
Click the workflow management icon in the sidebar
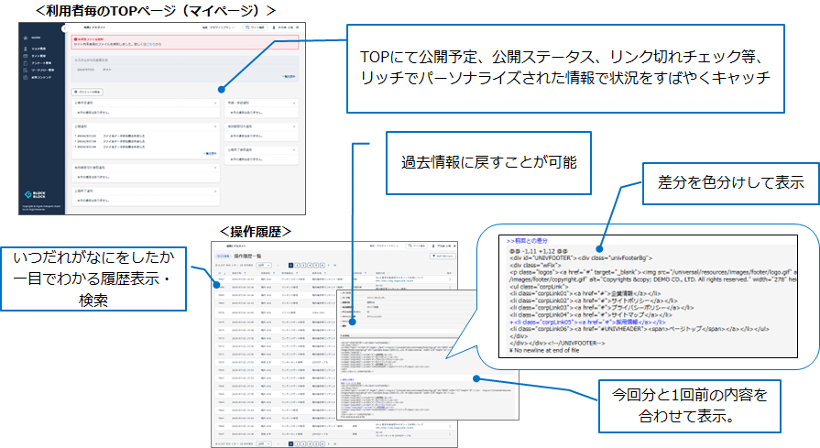(x=27, y=70)
